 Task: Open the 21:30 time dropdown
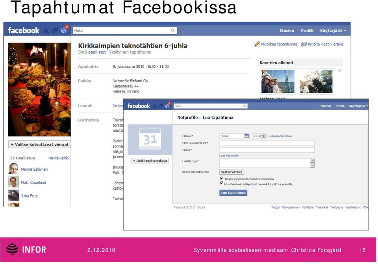point(263,136)
